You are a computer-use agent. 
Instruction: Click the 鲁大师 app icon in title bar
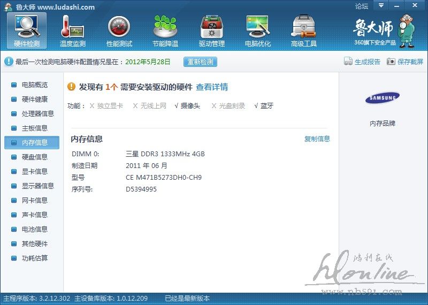point(8,7)
